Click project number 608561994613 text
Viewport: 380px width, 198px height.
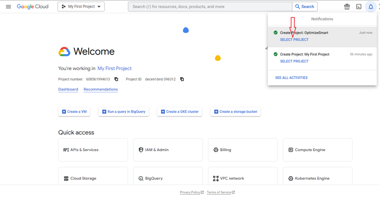tap(98, 79)
